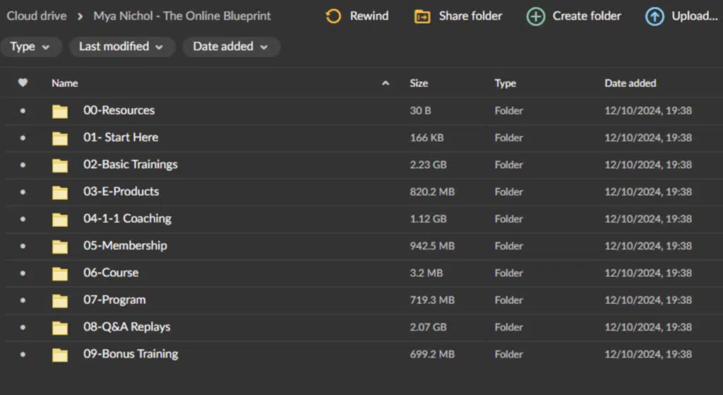
Task: Click the 2.07 GB size value
Action: pyautogui.click(x=429, y=327)
